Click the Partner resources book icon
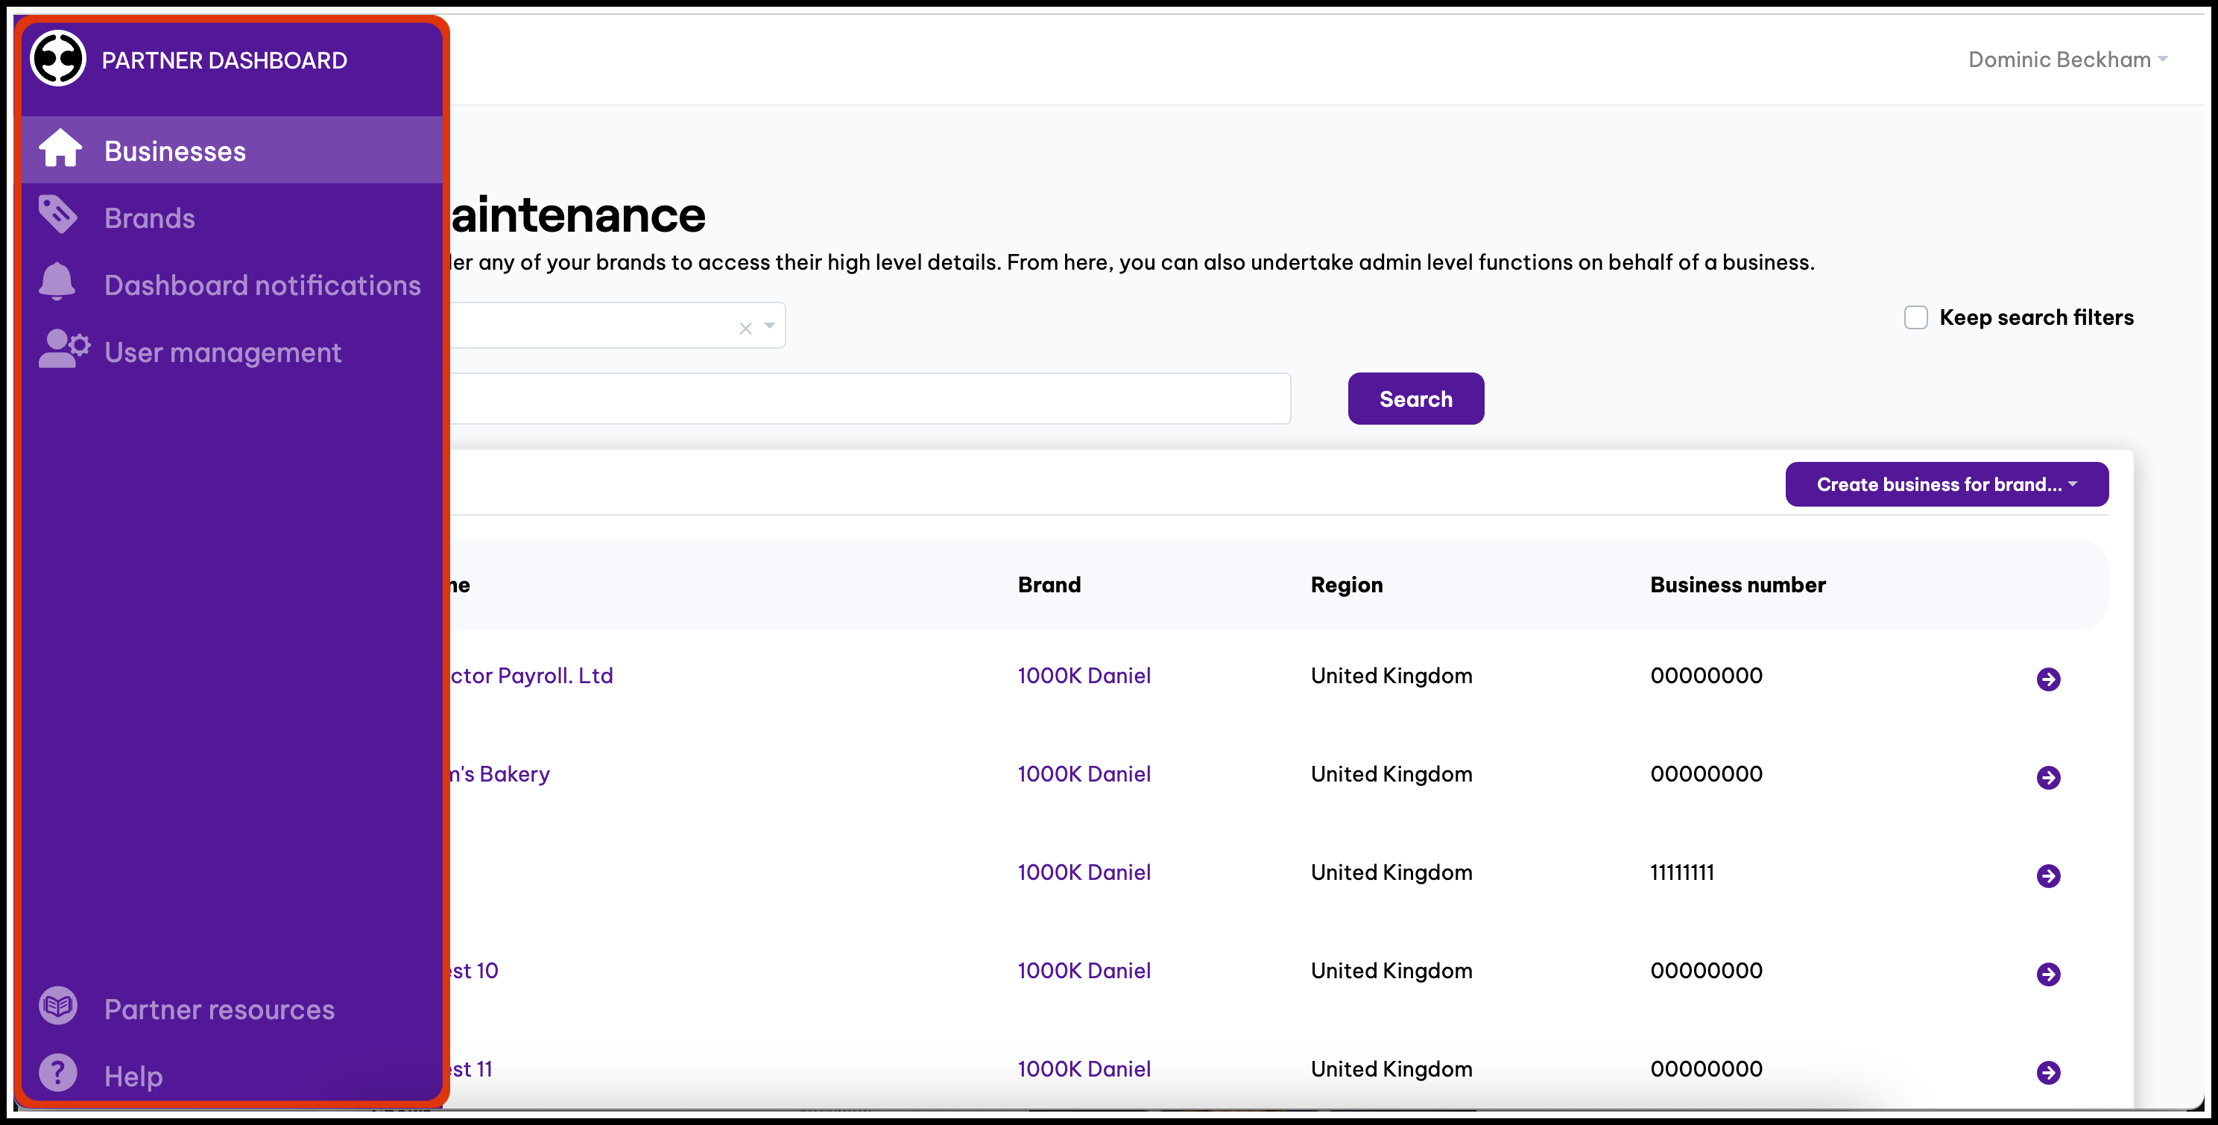 pos(59,1007)
